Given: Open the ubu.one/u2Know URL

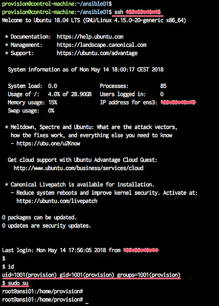Looking at the screenshot, I should (48, 144).
